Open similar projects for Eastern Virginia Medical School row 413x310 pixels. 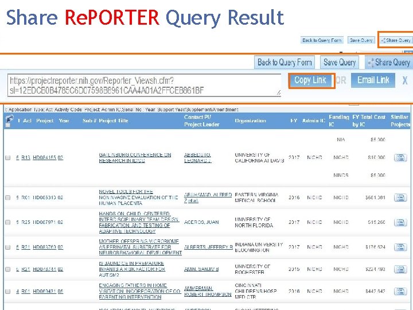pos(400,197)
